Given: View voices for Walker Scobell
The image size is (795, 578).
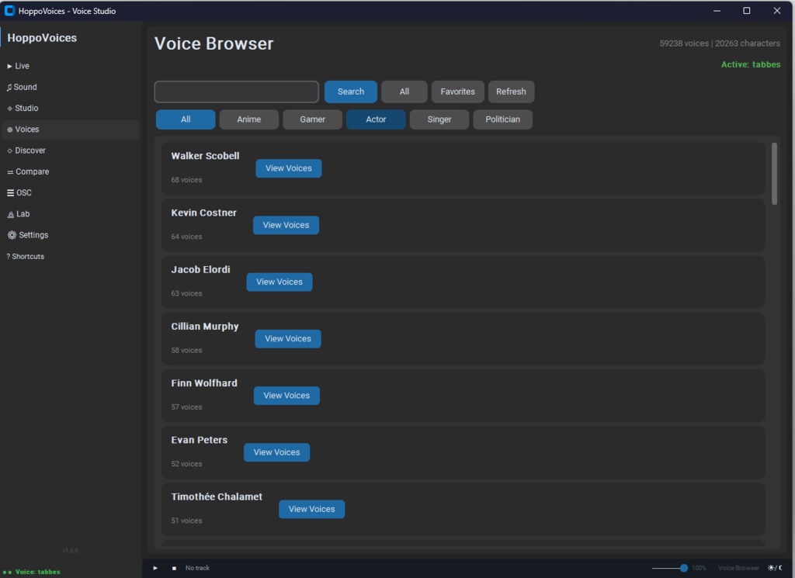Looking at the screenshot, I should click(x=289, y=168).
